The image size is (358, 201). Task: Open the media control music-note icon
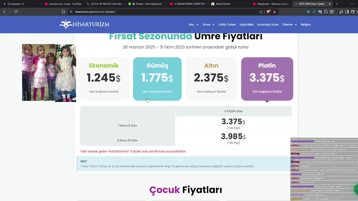point(341,12)
